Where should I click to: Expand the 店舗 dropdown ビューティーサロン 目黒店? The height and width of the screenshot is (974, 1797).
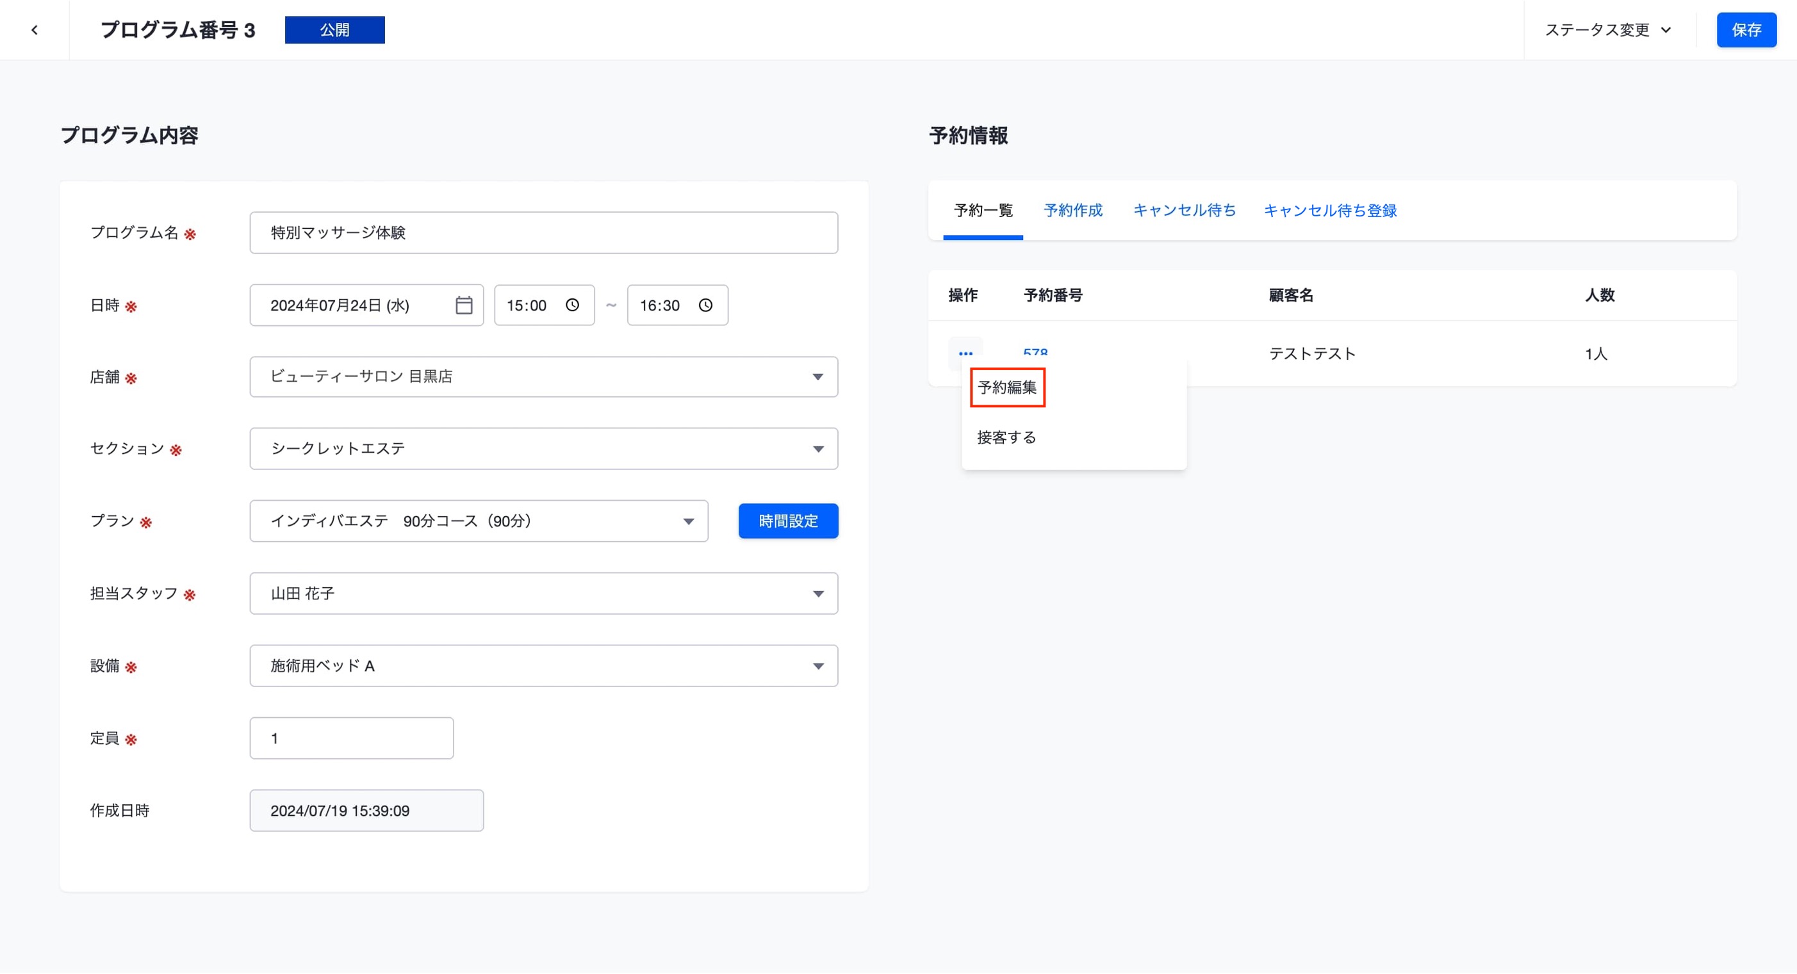pos(543,377)
